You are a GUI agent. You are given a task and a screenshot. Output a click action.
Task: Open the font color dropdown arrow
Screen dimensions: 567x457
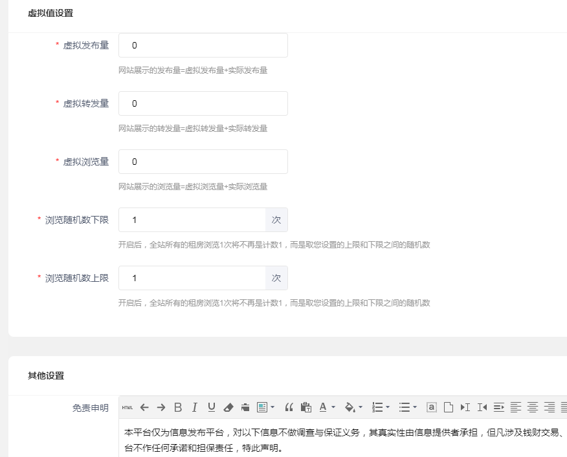[x=333, y=407]
